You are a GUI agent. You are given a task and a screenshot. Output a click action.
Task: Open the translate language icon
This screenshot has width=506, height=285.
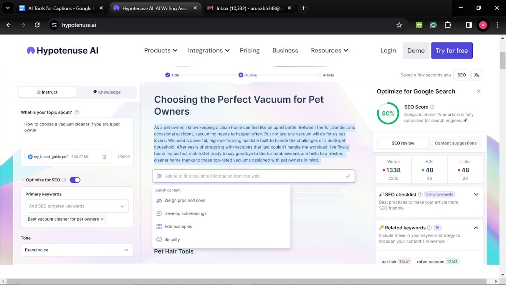(x=477, y=75)
